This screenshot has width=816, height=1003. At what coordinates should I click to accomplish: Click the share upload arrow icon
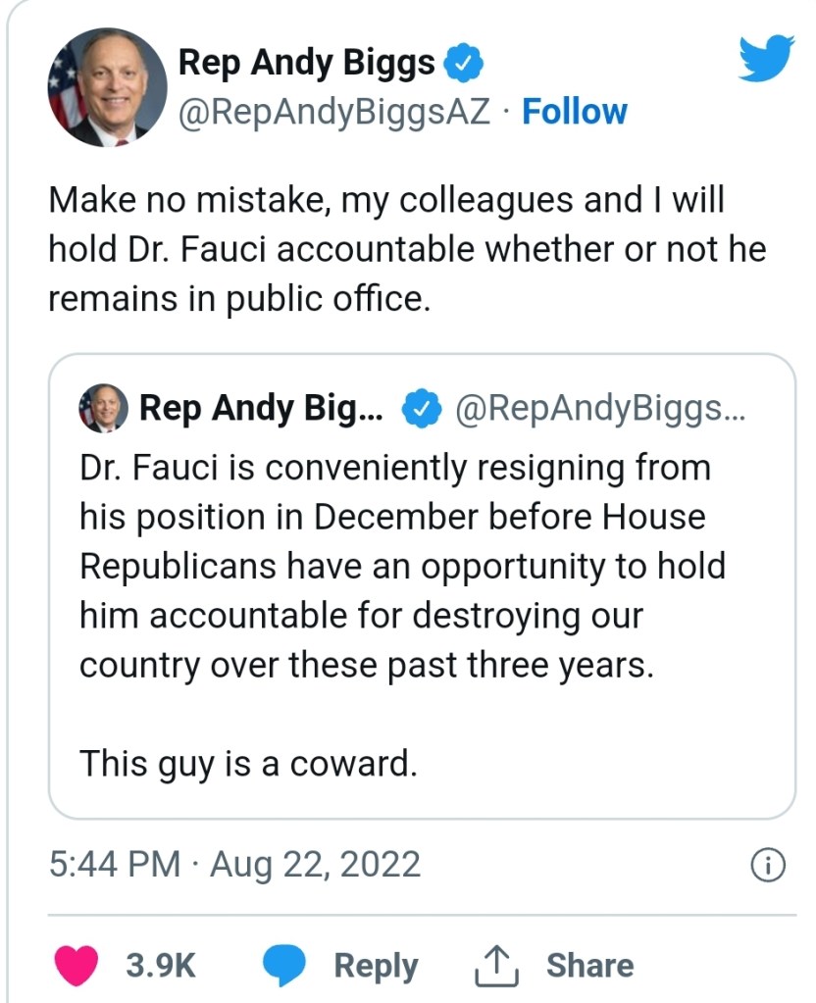[494, 966]
